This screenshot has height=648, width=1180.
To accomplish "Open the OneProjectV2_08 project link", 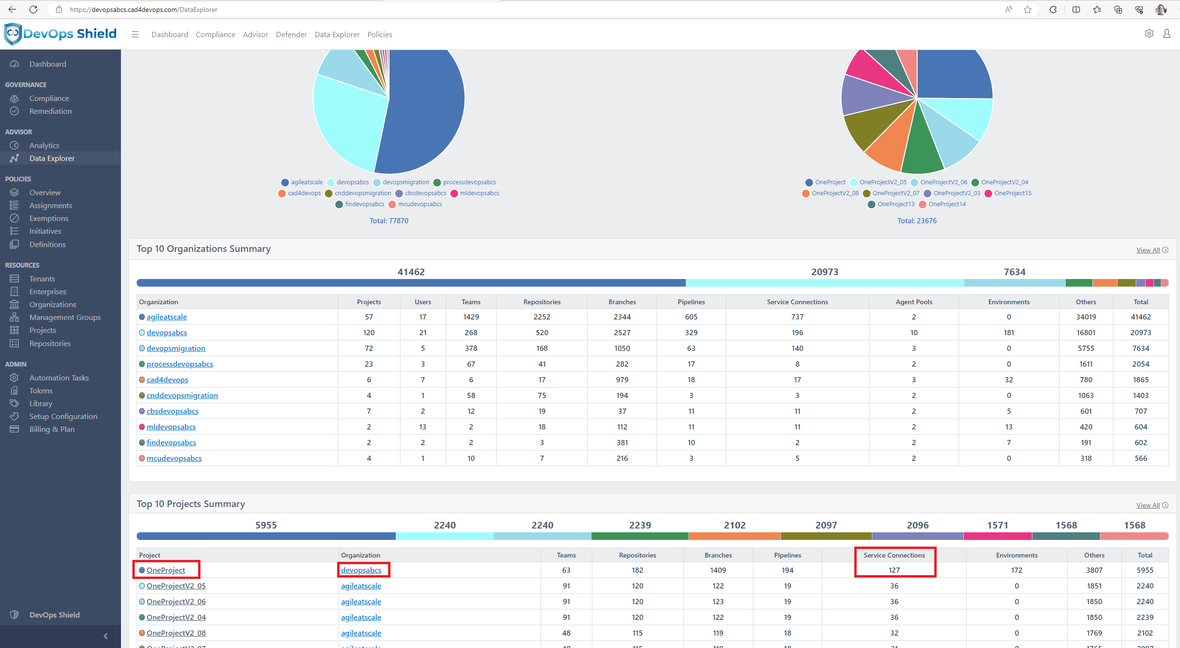I will click(176, 633).
